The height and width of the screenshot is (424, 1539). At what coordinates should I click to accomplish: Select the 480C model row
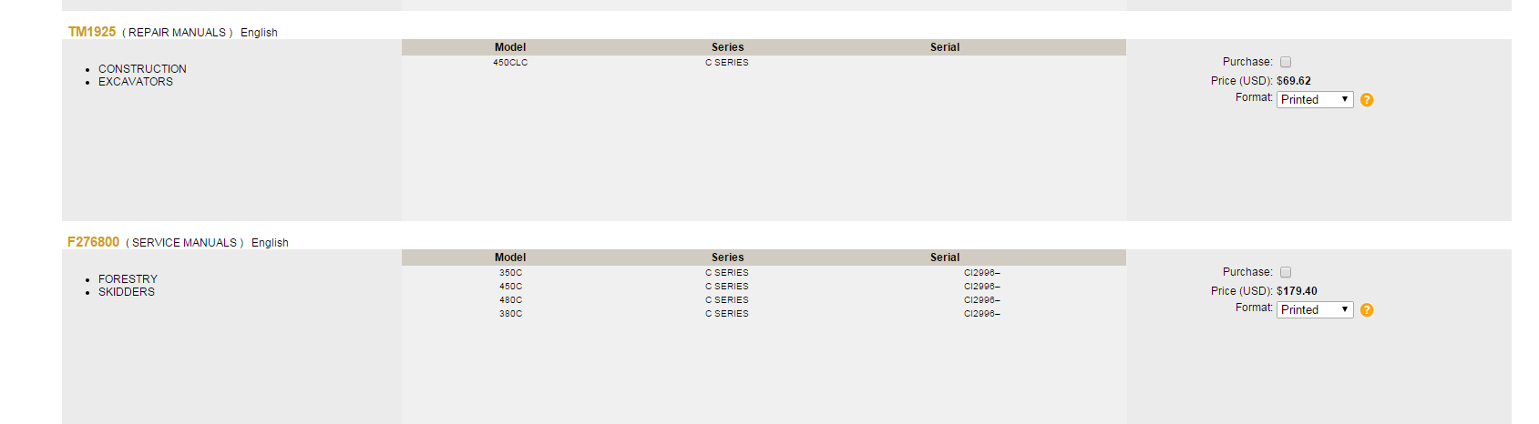(510, 300)
